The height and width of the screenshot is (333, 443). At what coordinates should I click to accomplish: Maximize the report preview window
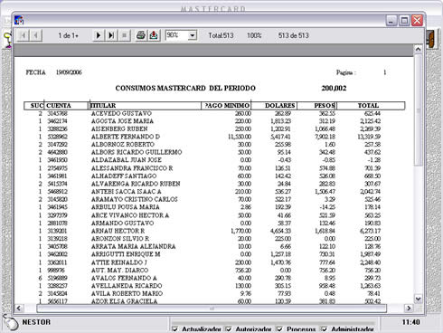click(x=404, y=21)
